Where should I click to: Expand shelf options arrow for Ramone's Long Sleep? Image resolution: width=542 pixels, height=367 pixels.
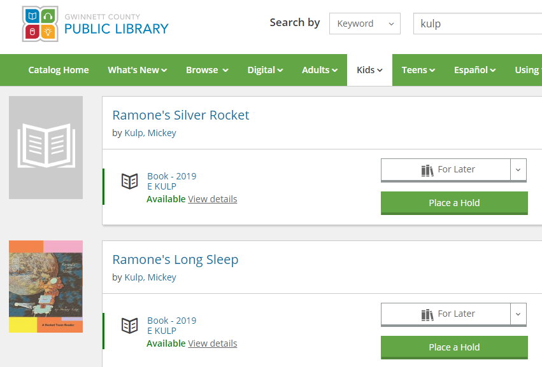518,314
